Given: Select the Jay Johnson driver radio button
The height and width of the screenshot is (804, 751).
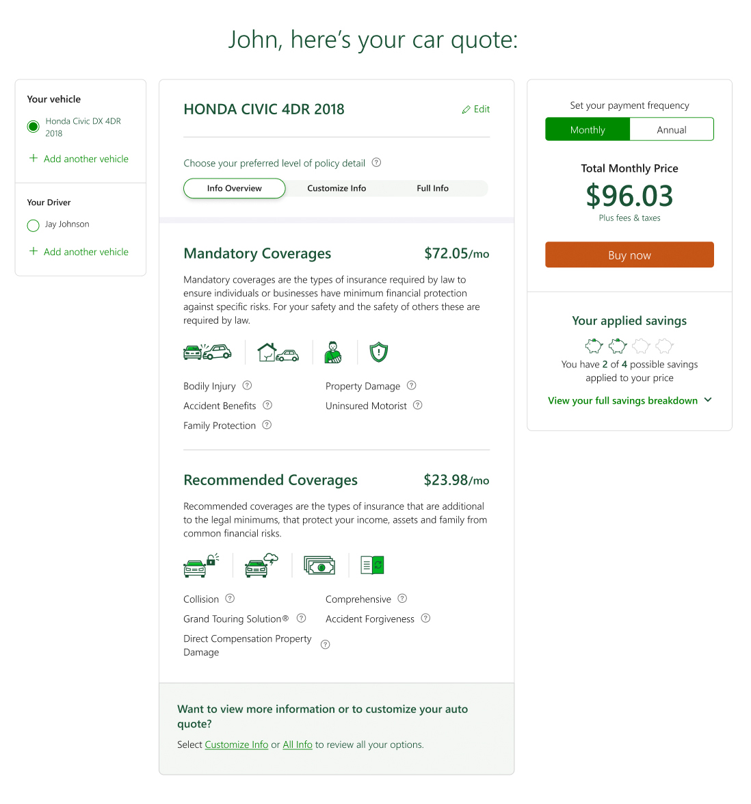Looking at the screenshot, I should [x=33, y=225].
